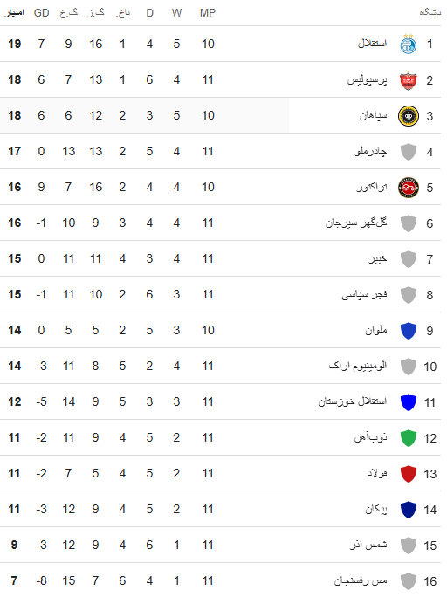Image resolution: width=447 pixels, height=597 pixels.
Task: Click the gray shield icon at rank 4
Action: pos(409,152)
